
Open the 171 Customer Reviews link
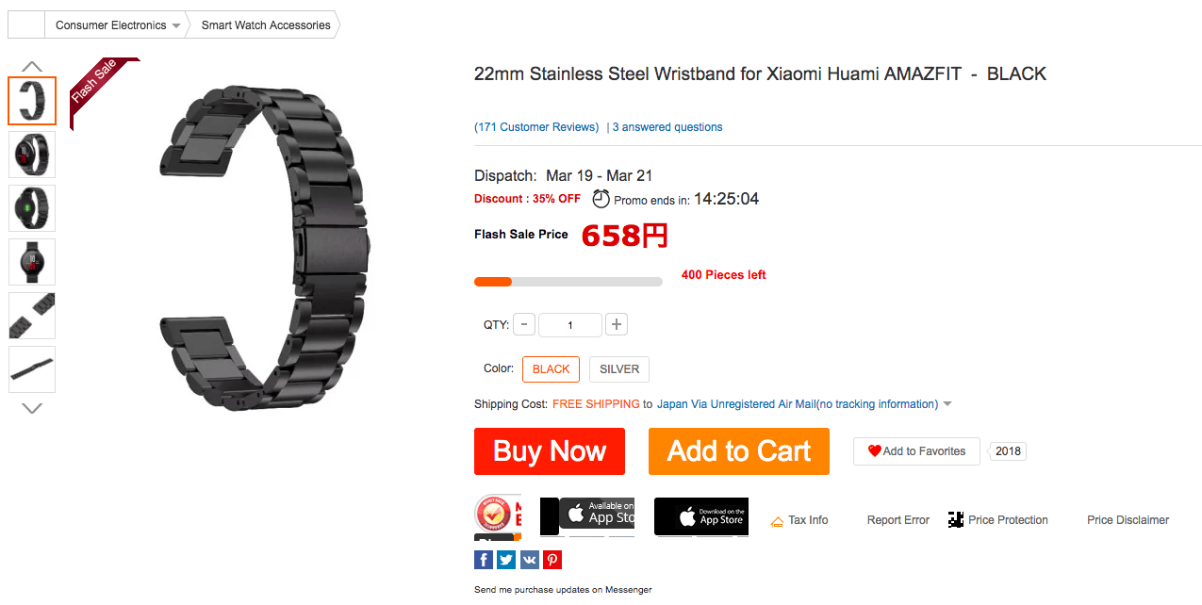pyautogui.click(x=536, y=127)
